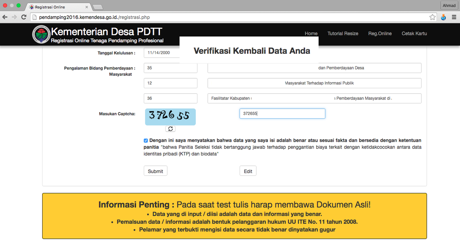The image size is (460, 243).
Task: Click the Kementerian Desa PDTT title
Action: [107, 31]
